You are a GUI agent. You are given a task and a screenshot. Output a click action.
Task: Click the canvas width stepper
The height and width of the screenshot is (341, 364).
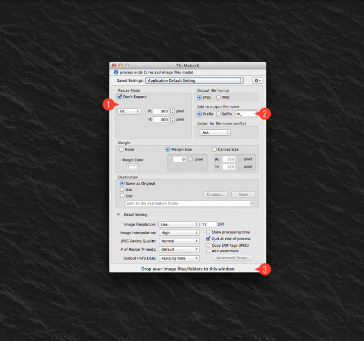240,159
